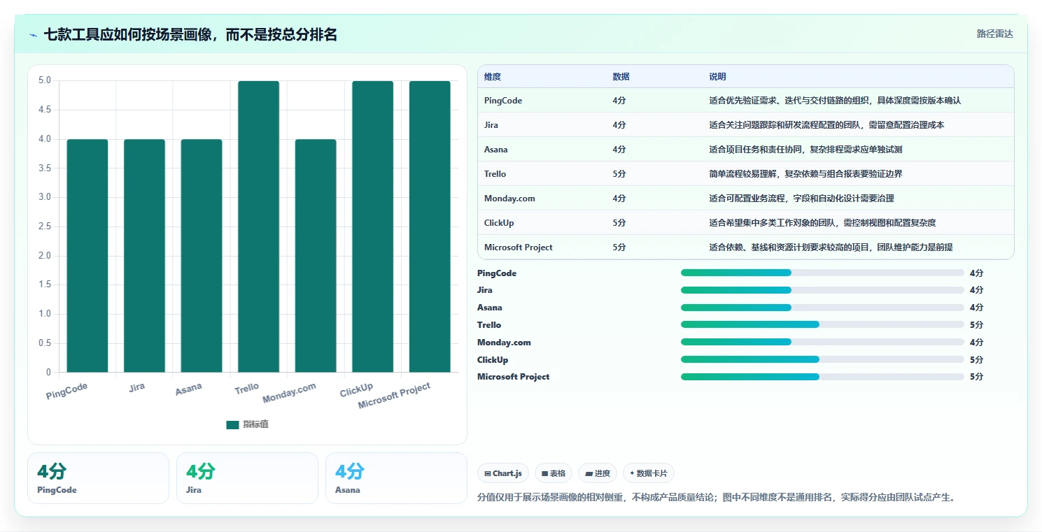
Task: Toggle the 指标值 legend under the chart
Action: (247, 424)
